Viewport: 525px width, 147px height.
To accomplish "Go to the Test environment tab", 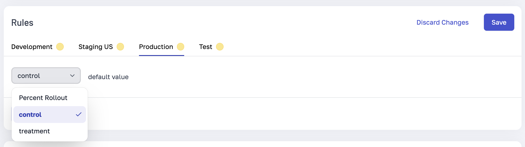I will 206,47.
